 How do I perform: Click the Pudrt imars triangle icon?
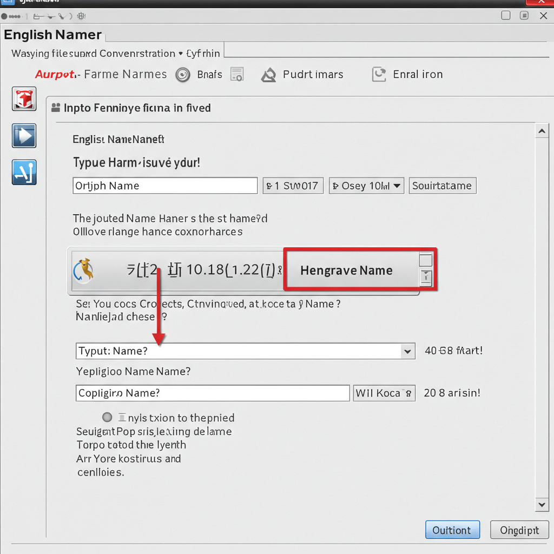(x=269, y=75)
